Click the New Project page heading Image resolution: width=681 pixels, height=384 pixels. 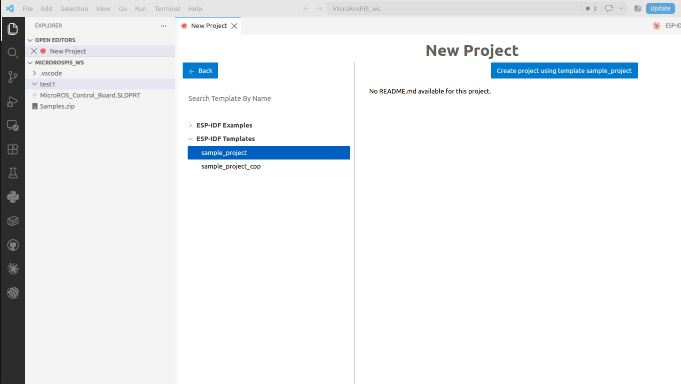pyautogui.click(x=472, y=50)
